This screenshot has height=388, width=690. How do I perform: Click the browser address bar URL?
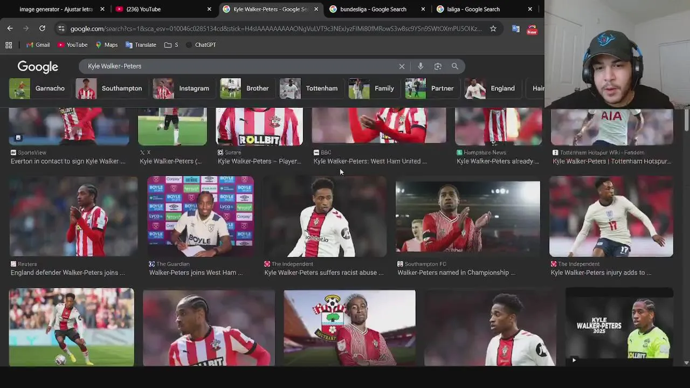point(275,29)
